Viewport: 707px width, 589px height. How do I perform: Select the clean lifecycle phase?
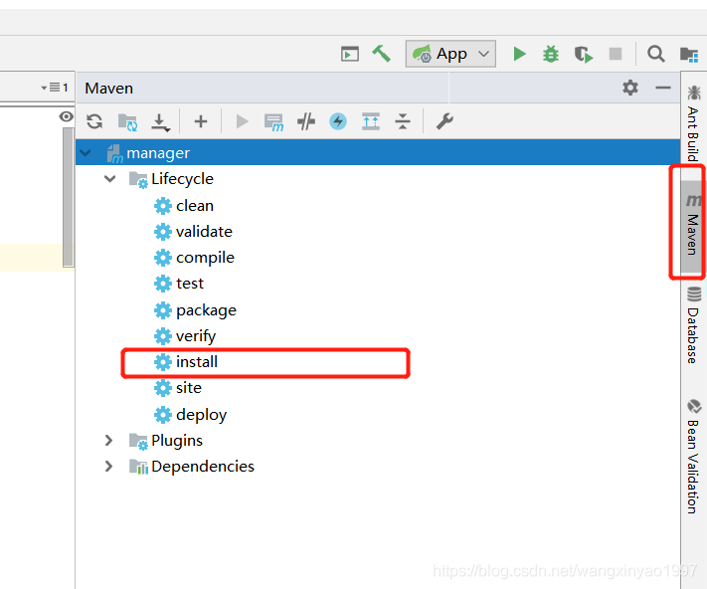(x=184, y=206)
